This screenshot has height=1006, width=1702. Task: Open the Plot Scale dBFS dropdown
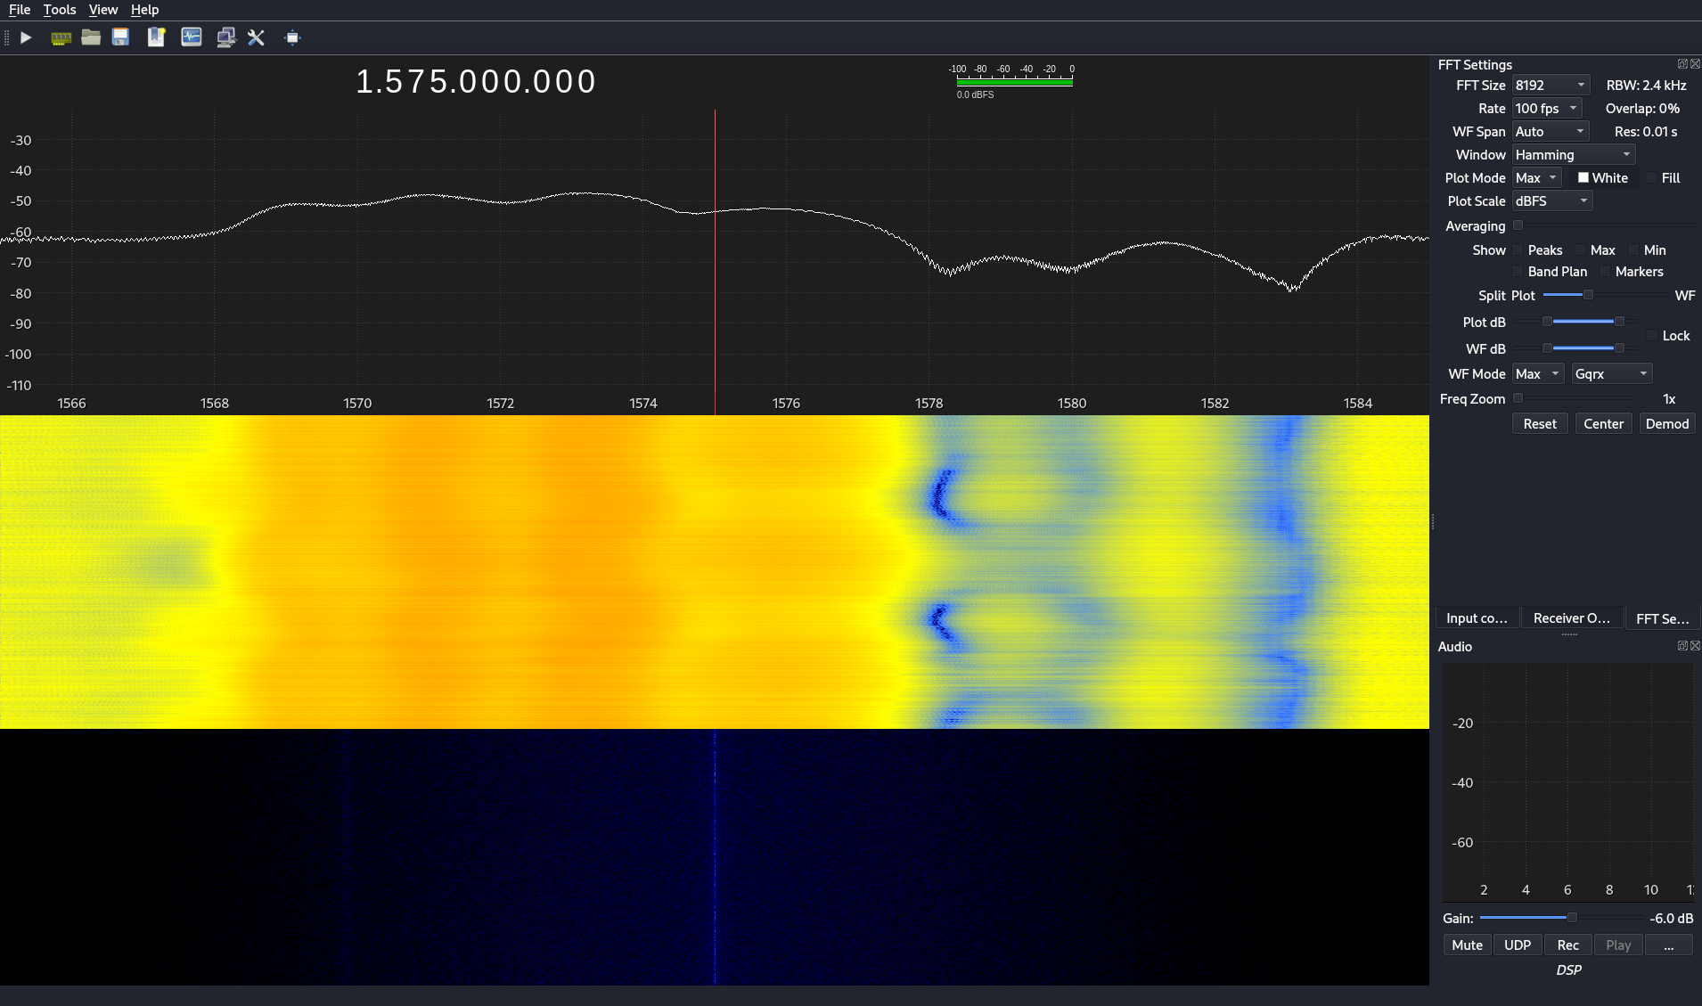[x=1551, y=201]
